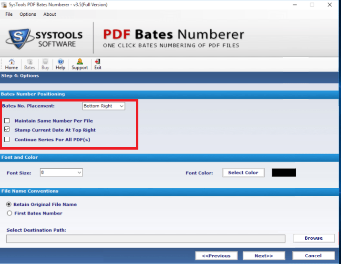Click the Select Color button
The width and height of the screenshot is (341, 264).
[243, 173]
